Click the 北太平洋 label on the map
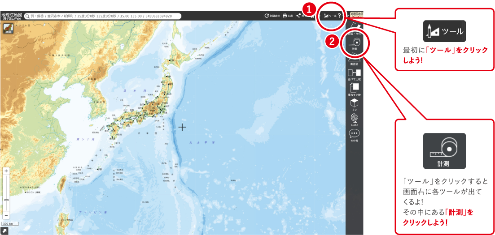495x235 pixels. click(x=202, y=143)
